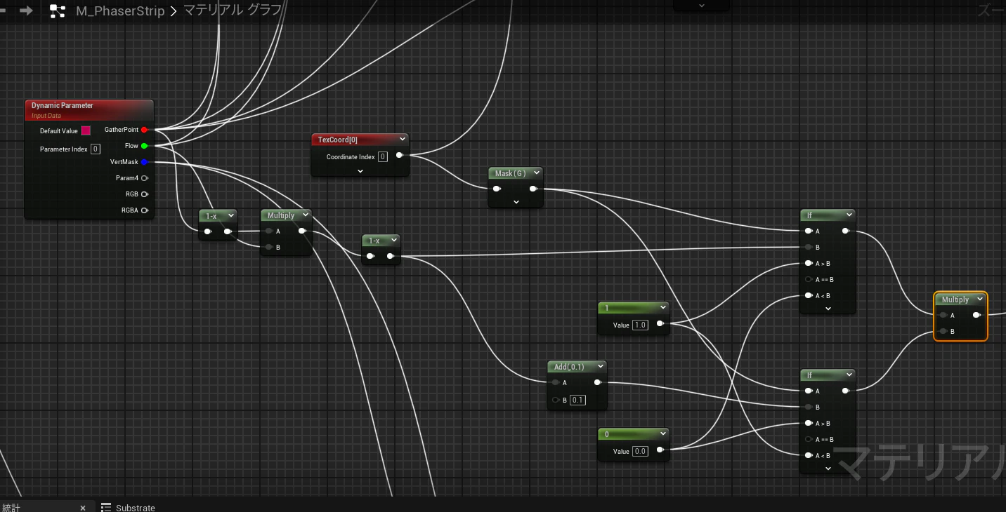Click the Add node's B value 0.1

577,400
